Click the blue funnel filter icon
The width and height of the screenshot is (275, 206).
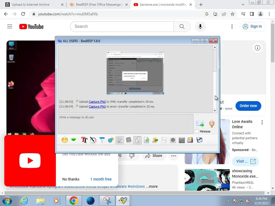pyautogui.click(x=102, y=140)
